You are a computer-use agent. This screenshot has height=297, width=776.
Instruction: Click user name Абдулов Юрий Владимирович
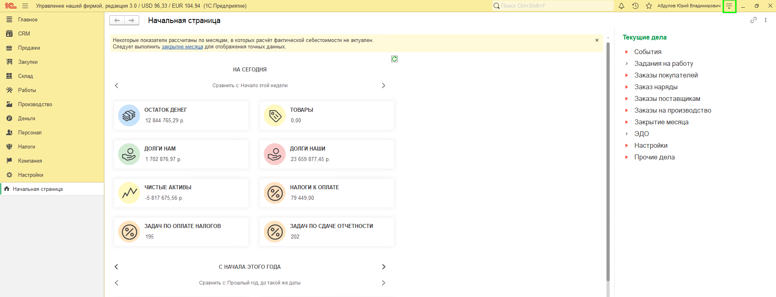click(x=689, y=6)
